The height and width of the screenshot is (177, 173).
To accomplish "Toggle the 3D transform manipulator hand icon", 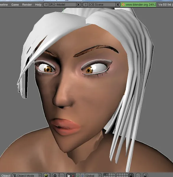I will click(68, 176).
